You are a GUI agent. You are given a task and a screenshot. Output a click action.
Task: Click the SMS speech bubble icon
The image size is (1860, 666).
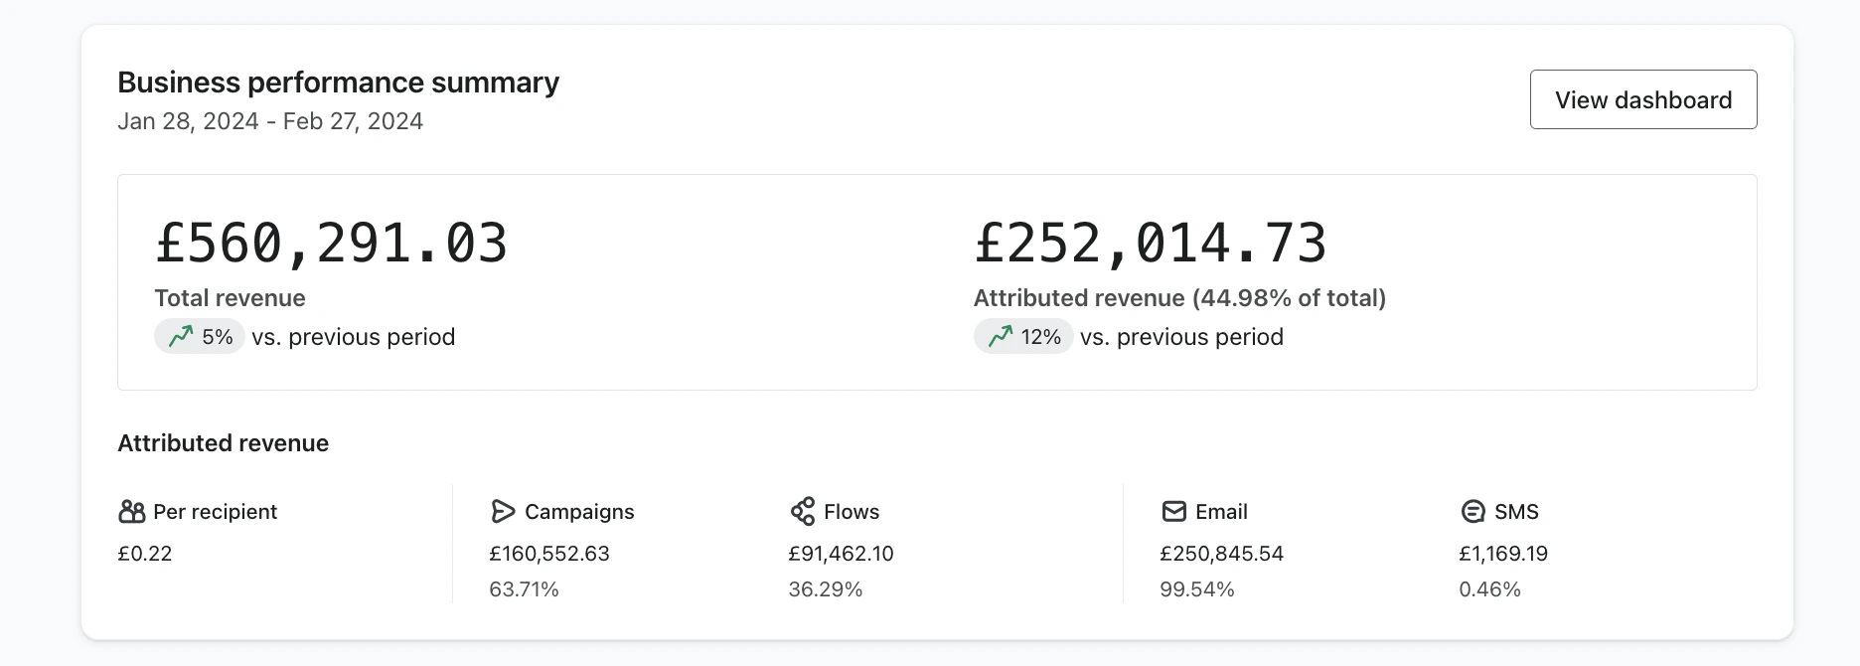coord(1472,512)
